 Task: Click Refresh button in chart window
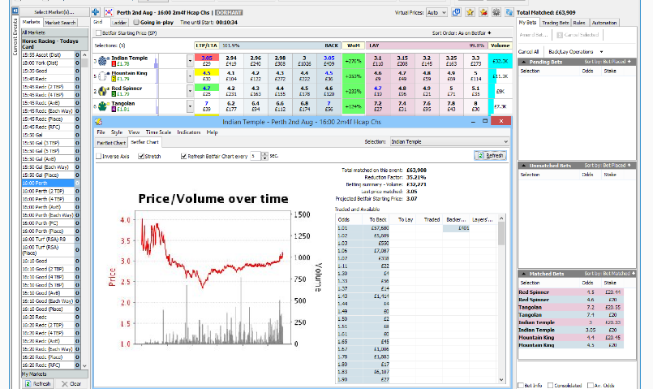(490, 155)
